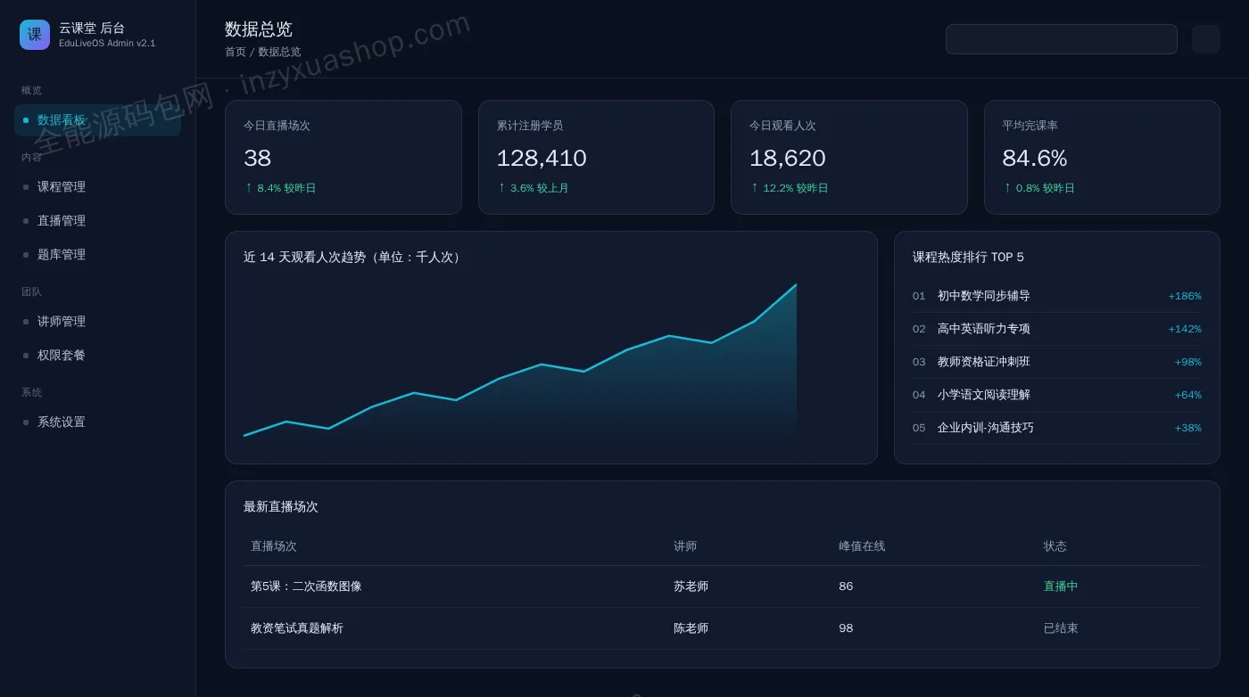
Task: Click the 近 14 天观看人次趋势 chart title
Action: 354,257
